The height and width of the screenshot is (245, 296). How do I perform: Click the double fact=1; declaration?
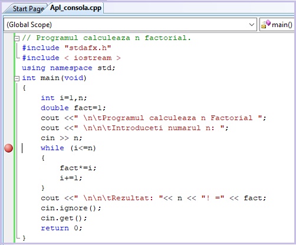click(x=73, y=108)
